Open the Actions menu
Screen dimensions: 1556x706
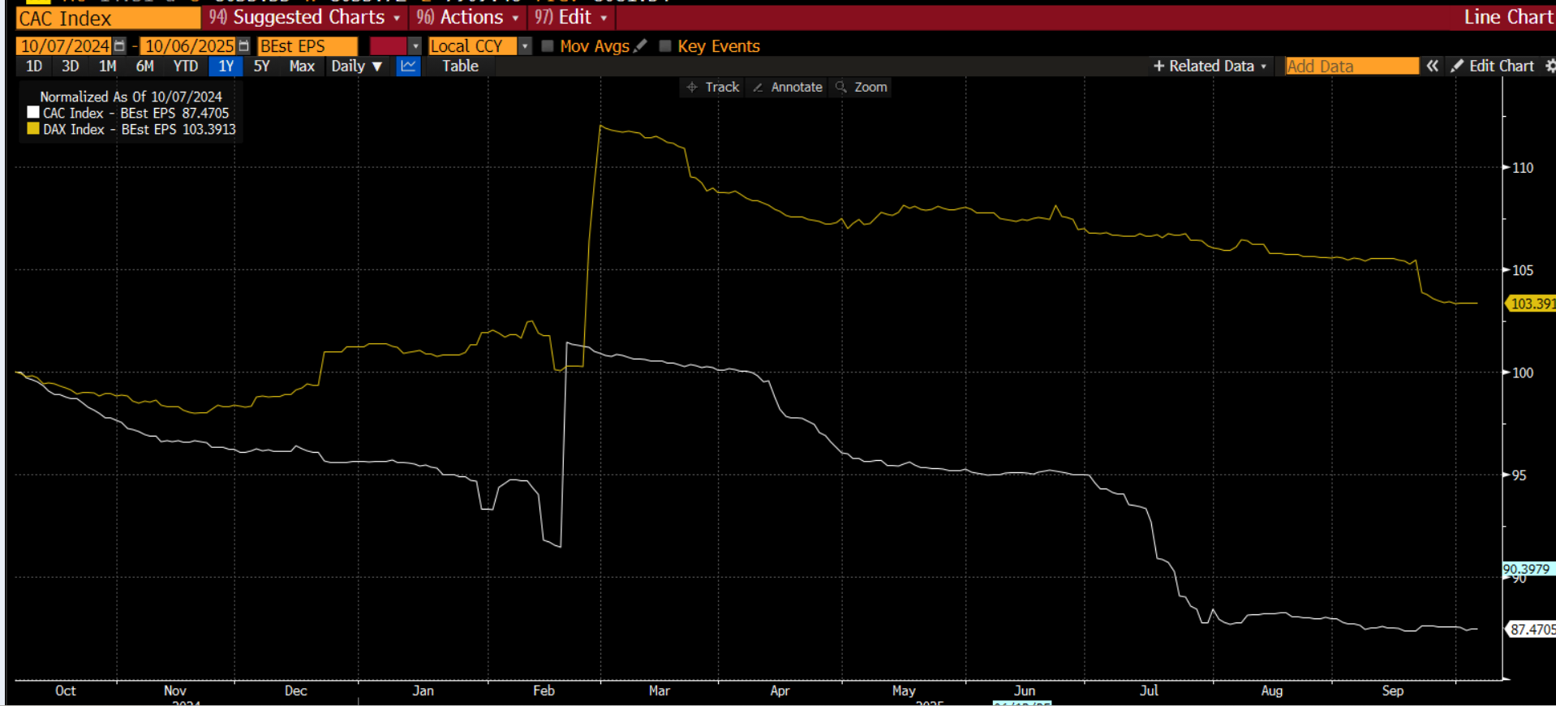click(x=467, y=17)
